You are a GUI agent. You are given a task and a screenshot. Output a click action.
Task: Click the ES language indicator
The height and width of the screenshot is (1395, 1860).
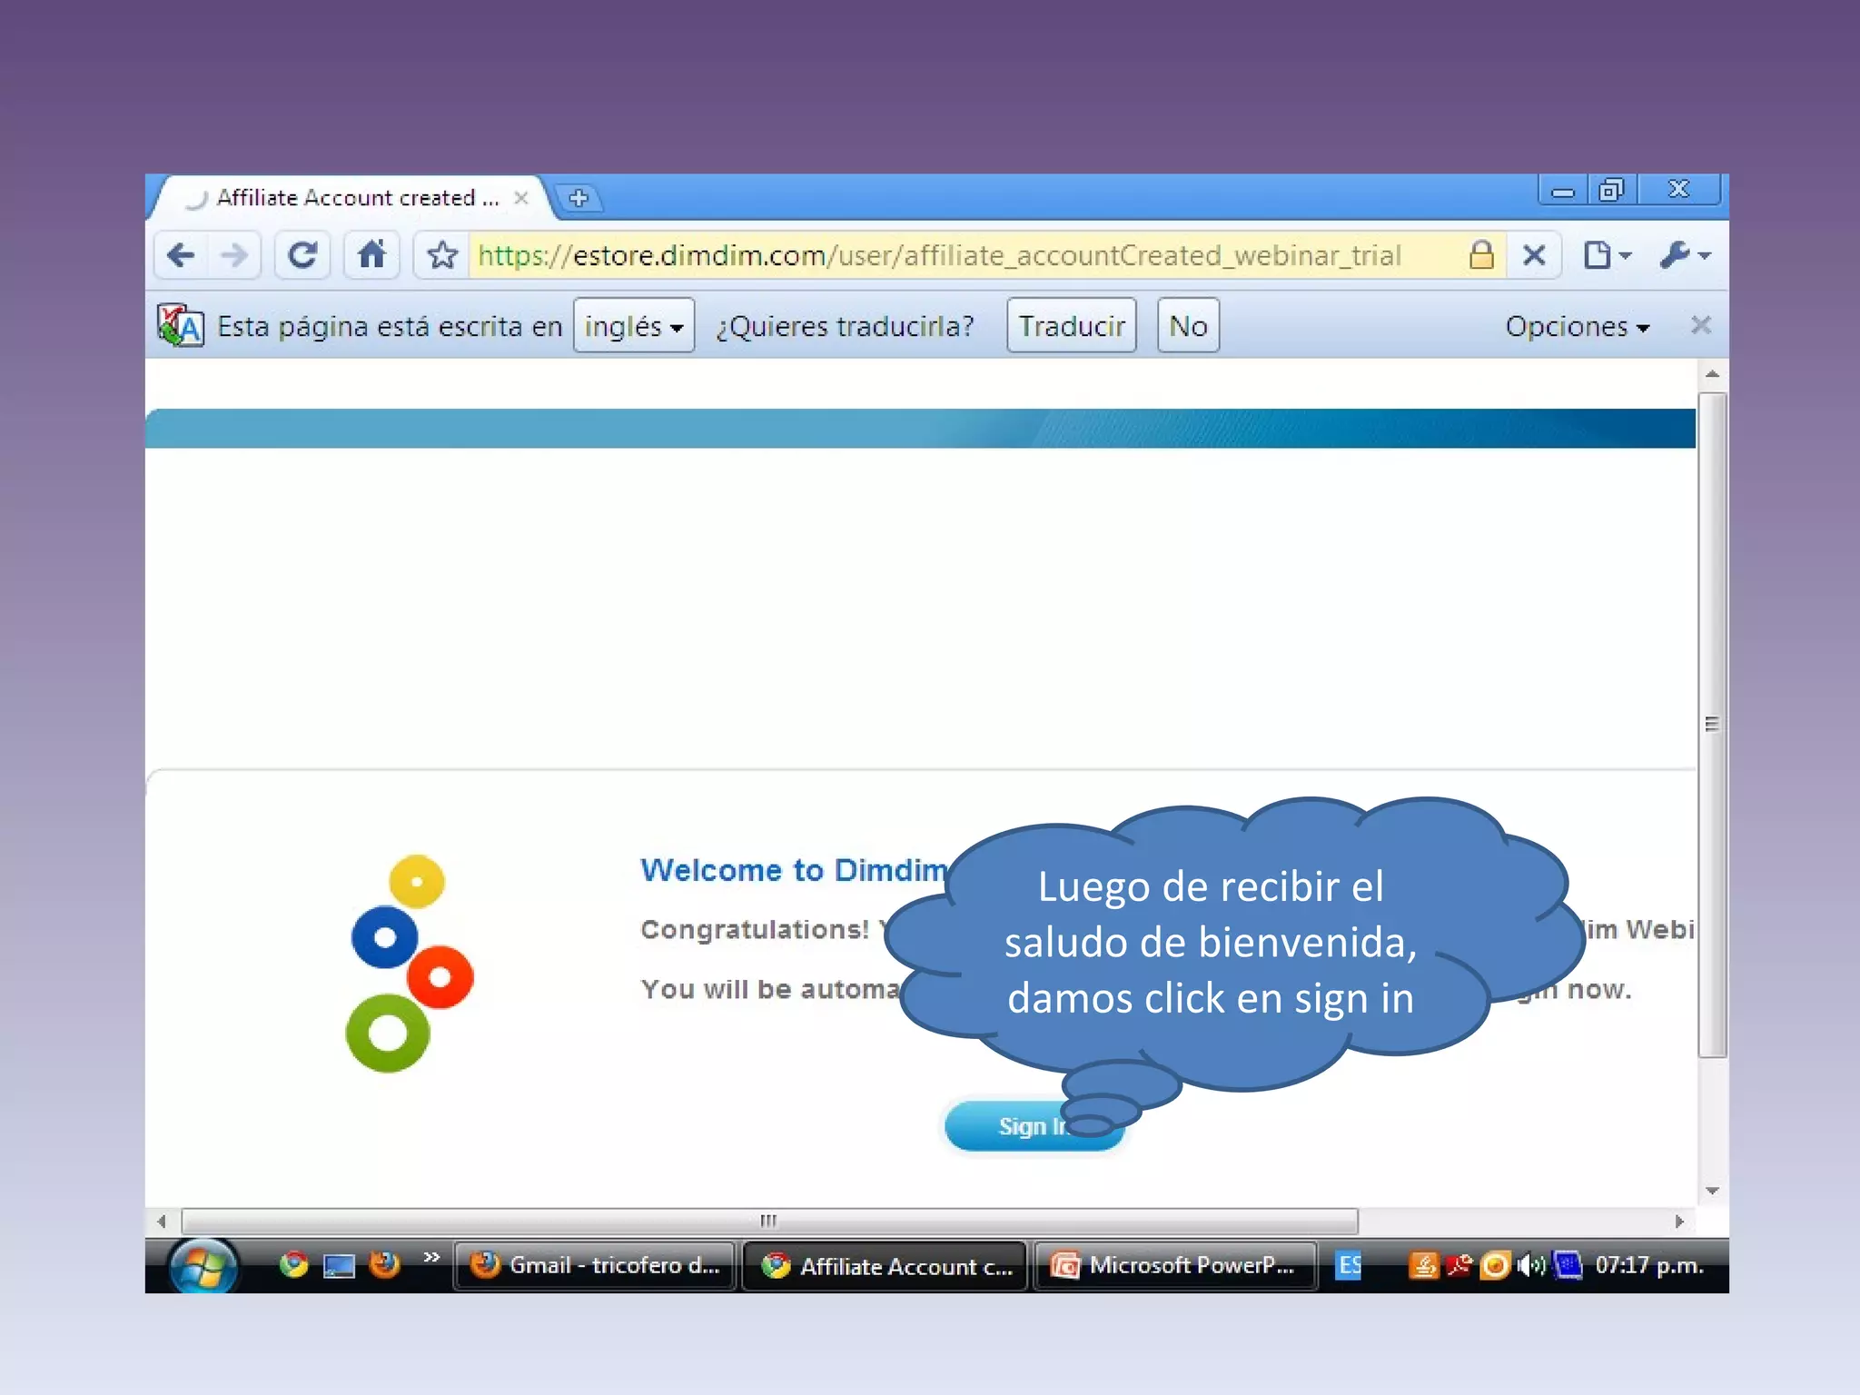(1350, 1266)
